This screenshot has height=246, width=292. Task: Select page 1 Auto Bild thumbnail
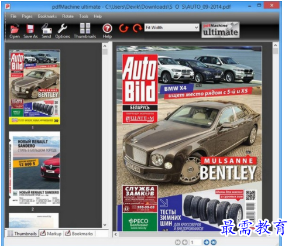(35, 87)
